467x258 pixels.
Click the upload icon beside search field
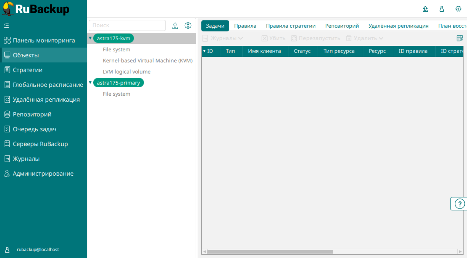pyautogui.click(x=175, y=26)
